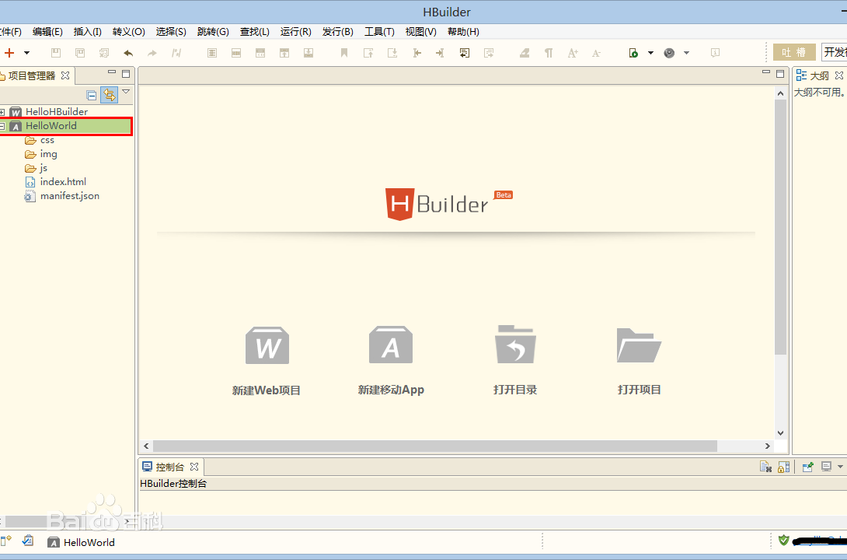Image resolution: width=847 pixels, height=560 pixels.
Task: Click the increase font size A+ icon
Action: (x=573, y=53)
